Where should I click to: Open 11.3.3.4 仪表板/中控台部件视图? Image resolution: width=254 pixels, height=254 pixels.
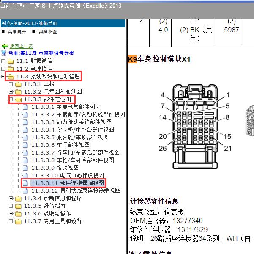pos(73,130)
